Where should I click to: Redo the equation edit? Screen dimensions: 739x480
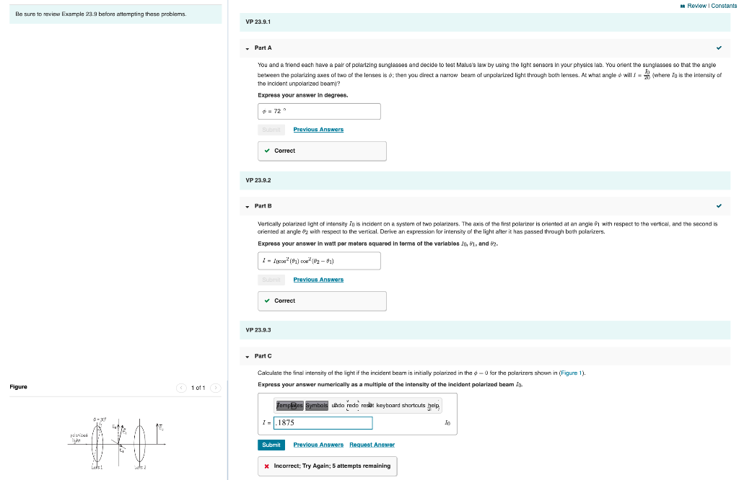(353, 405)
